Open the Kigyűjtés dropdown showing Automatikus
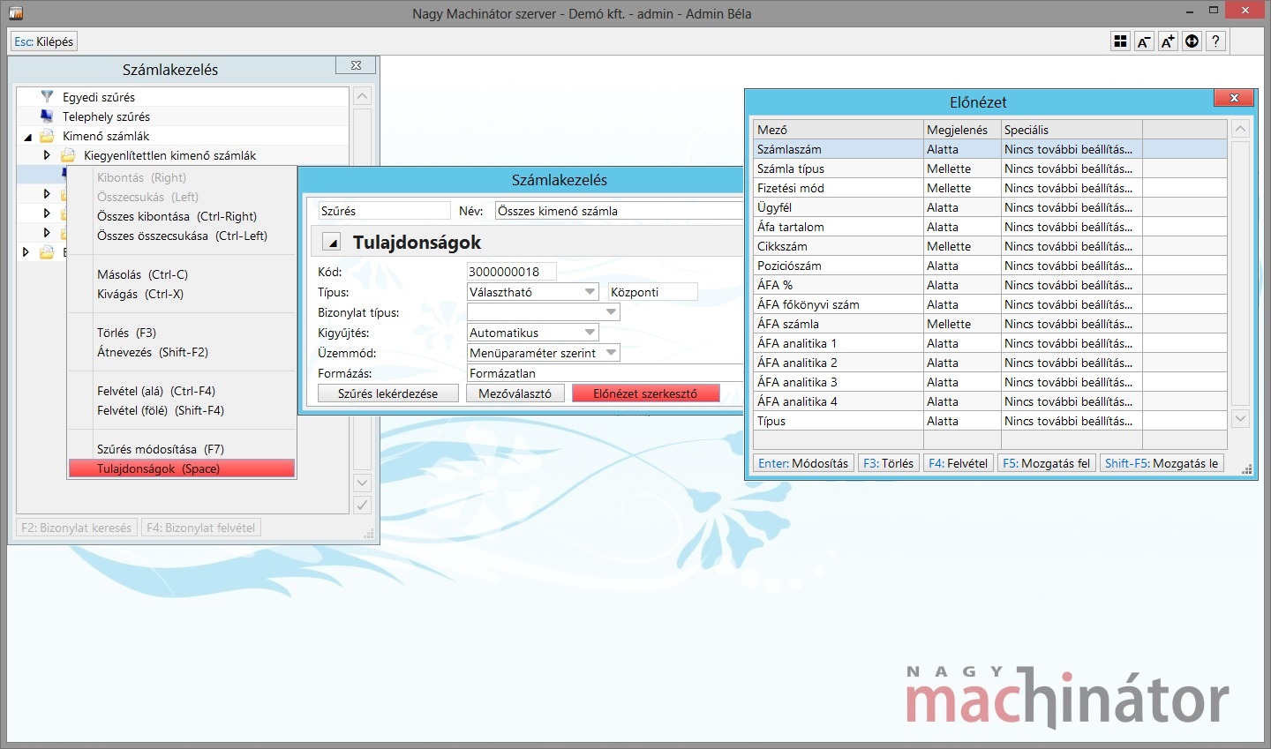Image resolution: width=1271 pixels, height=749 pixels. coord(590,333)
